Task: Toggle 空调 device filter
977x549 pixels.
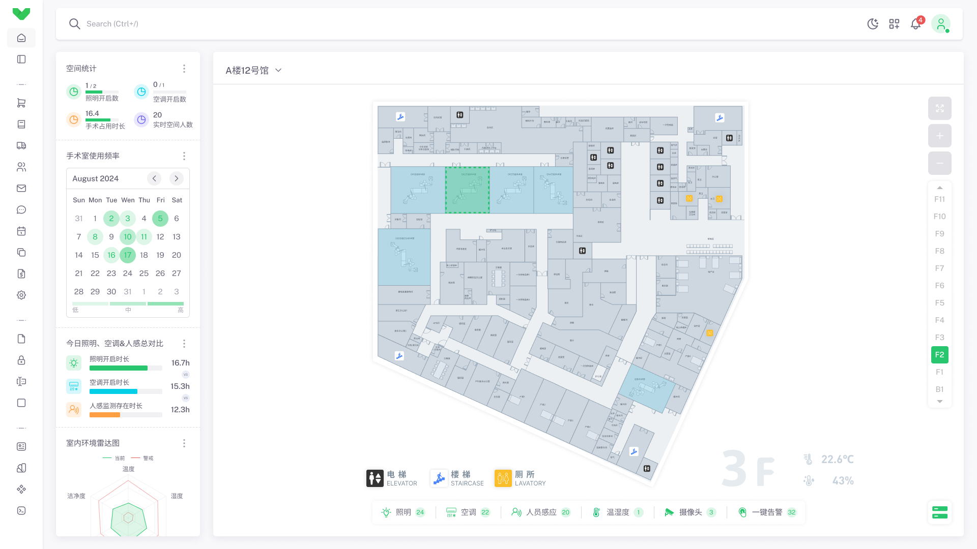Action: 468,512
